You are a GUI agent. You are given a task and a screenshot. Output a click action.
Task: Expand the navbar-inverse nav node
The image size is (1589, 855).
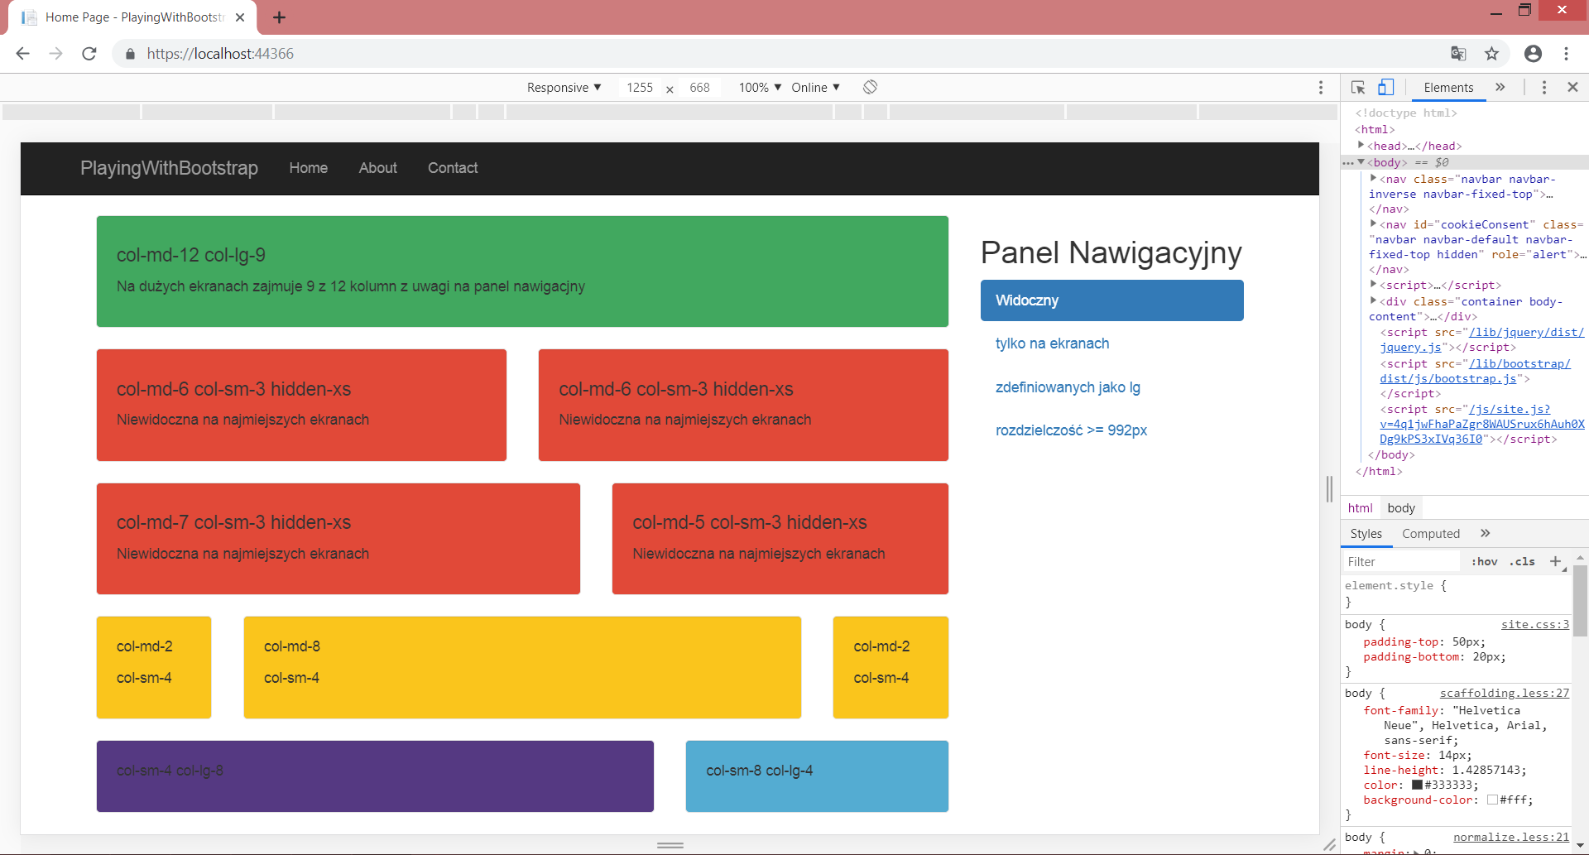[x=1373, y=179]
